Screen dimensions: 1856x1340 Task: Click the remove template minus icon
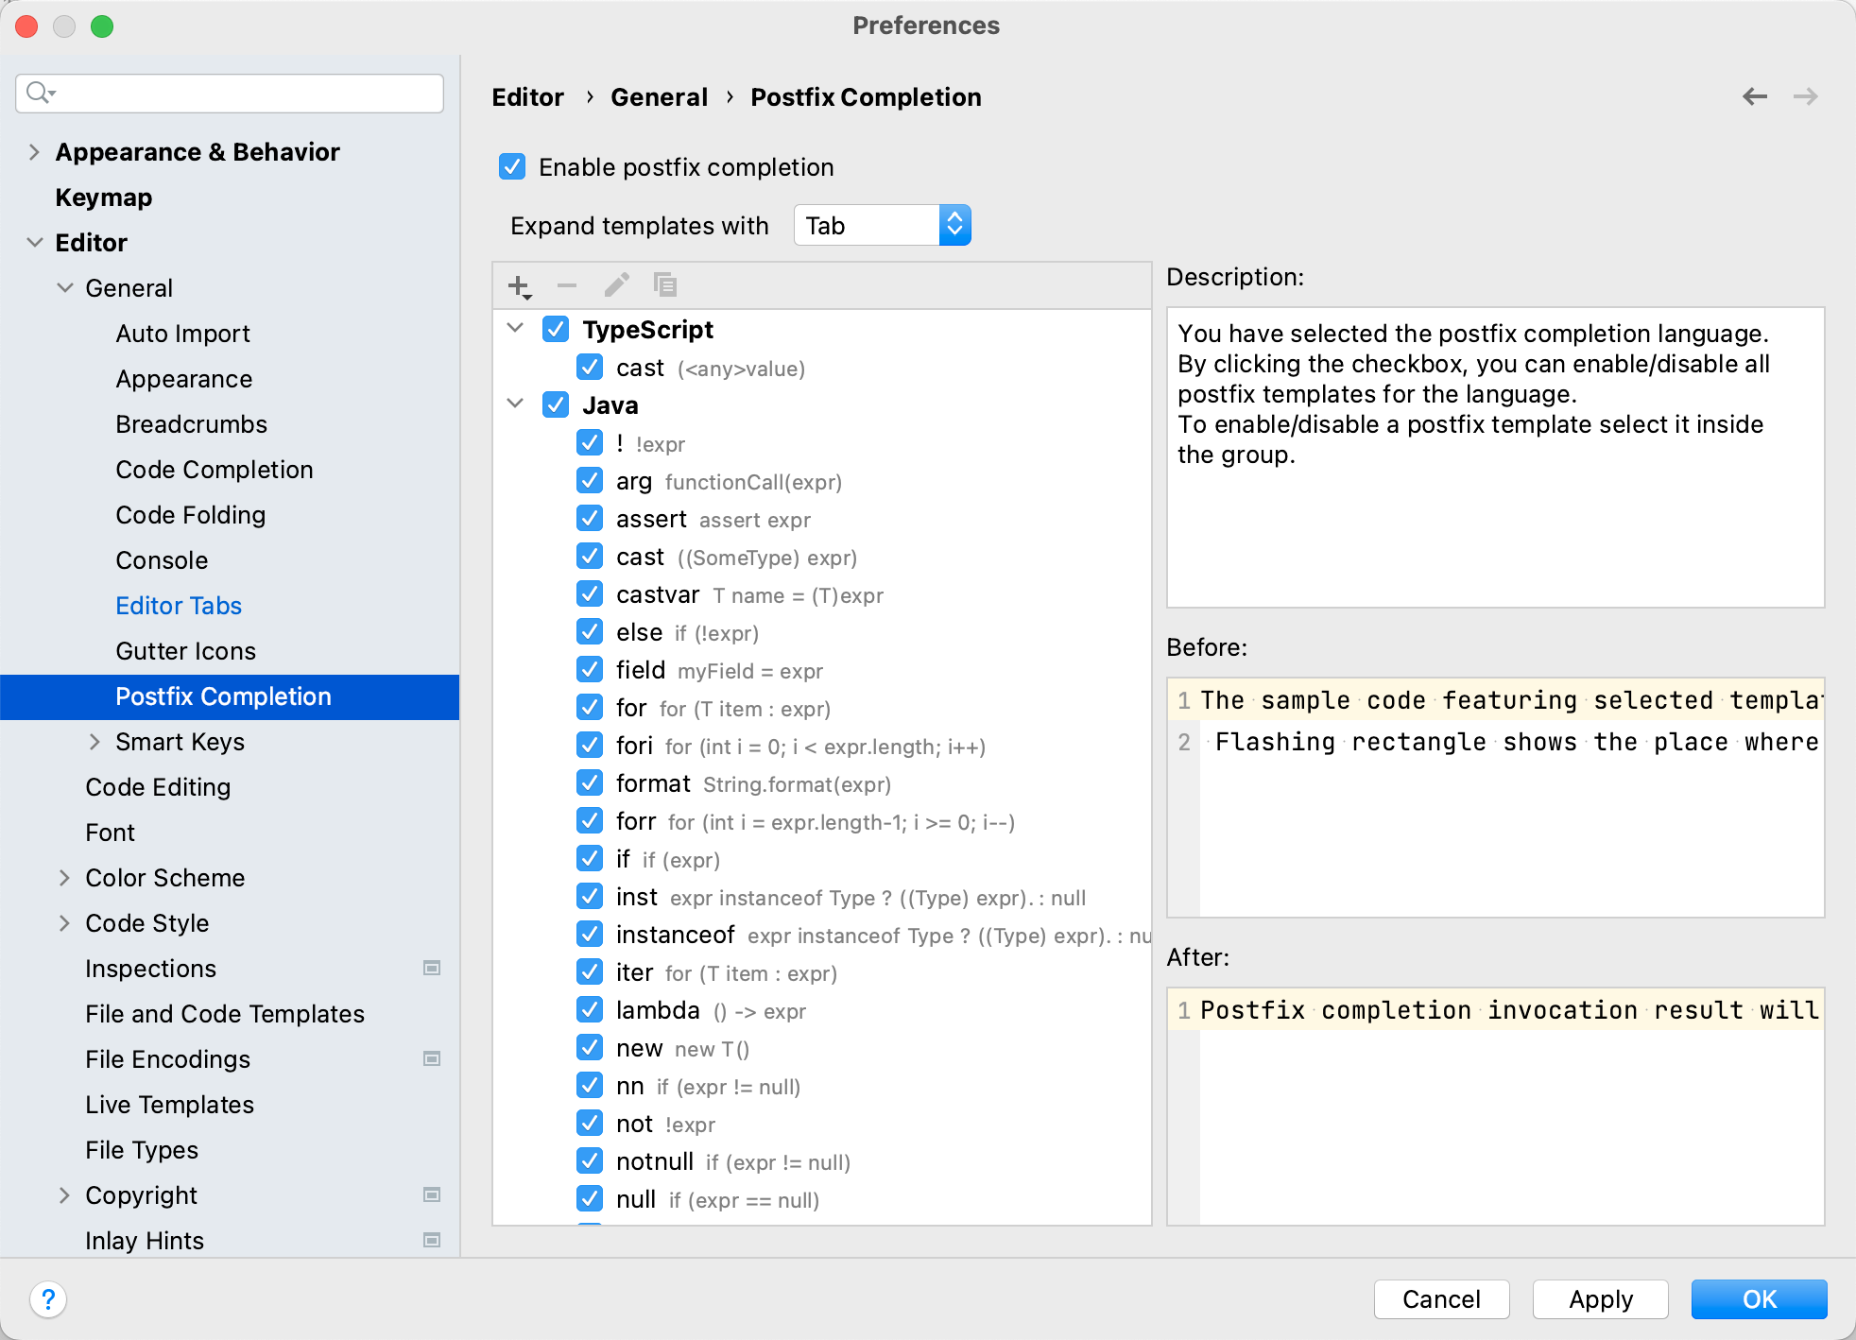tap(567, 285)
